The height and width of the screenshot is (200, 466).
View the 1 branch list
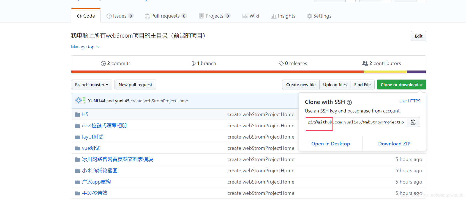pyautogui.click(x=204, y=63)
